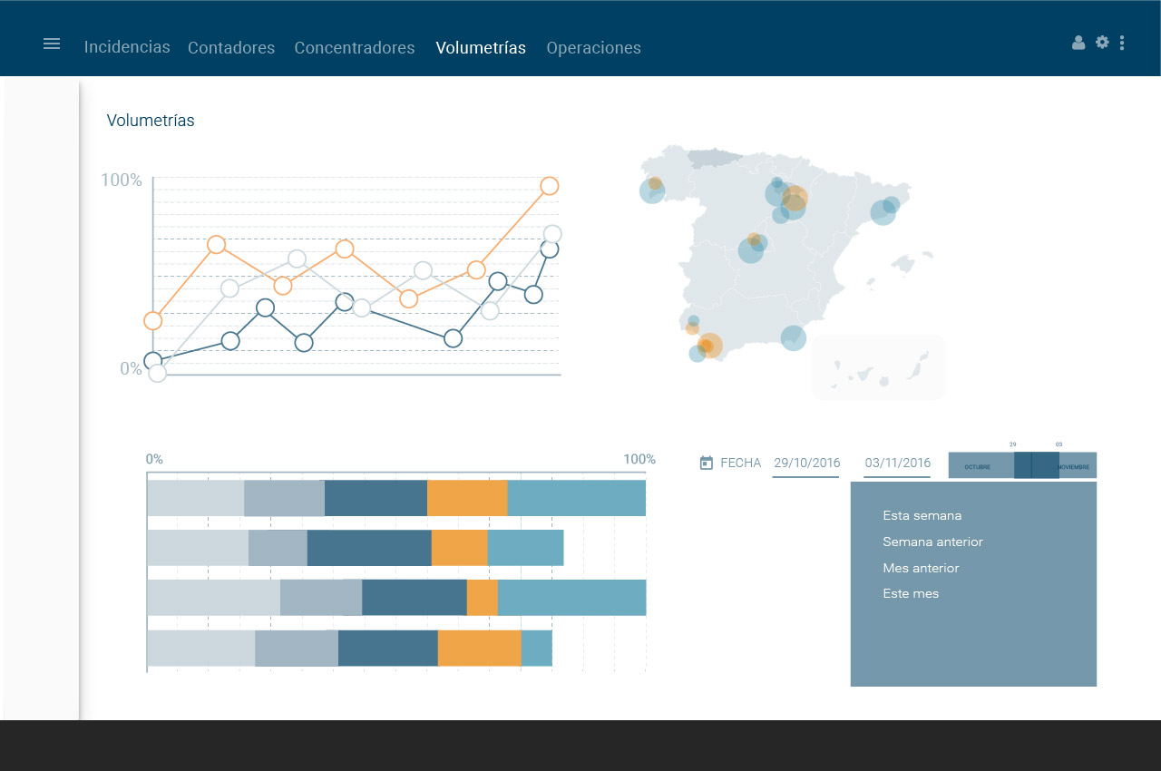1161x771 pixels.
Task: Open the three-dot more options menu
Action: point(1123,43)
